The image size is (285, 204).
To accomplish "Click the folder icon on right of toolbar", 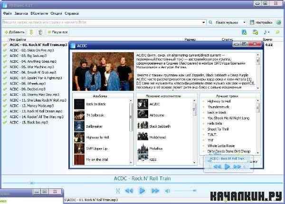I will click(x=255, y=32).
